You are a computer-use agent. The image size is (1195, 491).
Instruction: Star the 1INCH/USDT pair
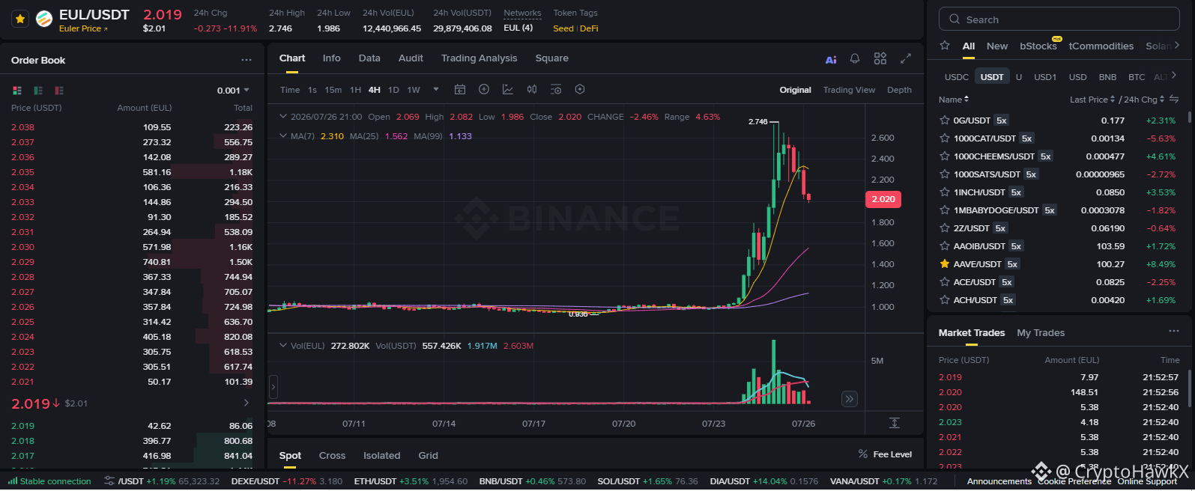coord(945,192)
